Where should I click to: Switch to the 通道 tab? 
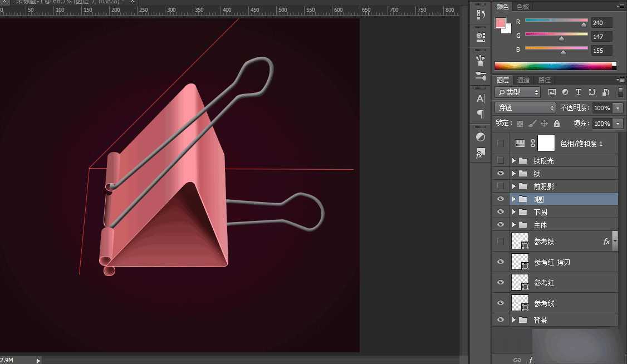(x=523, y=80)
